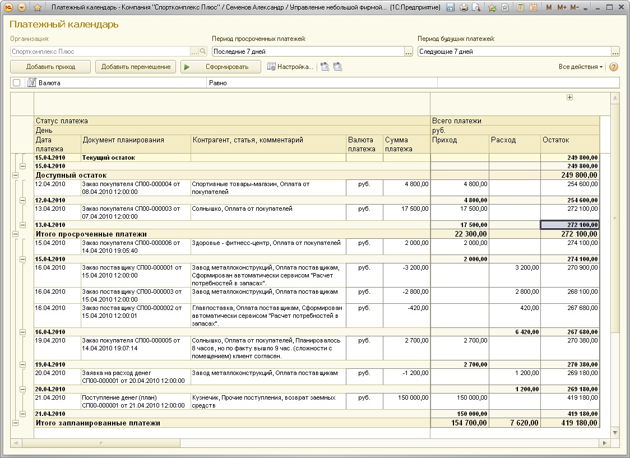Collapse the Итого запланированные платежи group
630x458 pixels.
(x=15, y=423)
